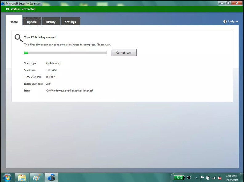Click the power plug tray icon
Viewport: 244px width, 182px height.
click(x=189, y=177)
